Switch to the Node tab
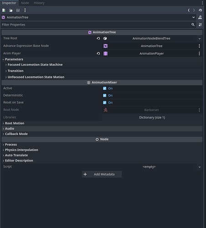This screenshot has width=206, height=228. [x=25, y=3]
